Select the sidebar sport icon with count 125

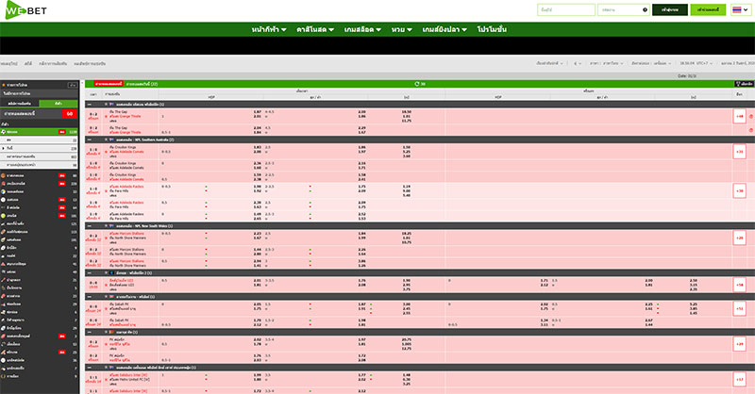click(4, 223)
